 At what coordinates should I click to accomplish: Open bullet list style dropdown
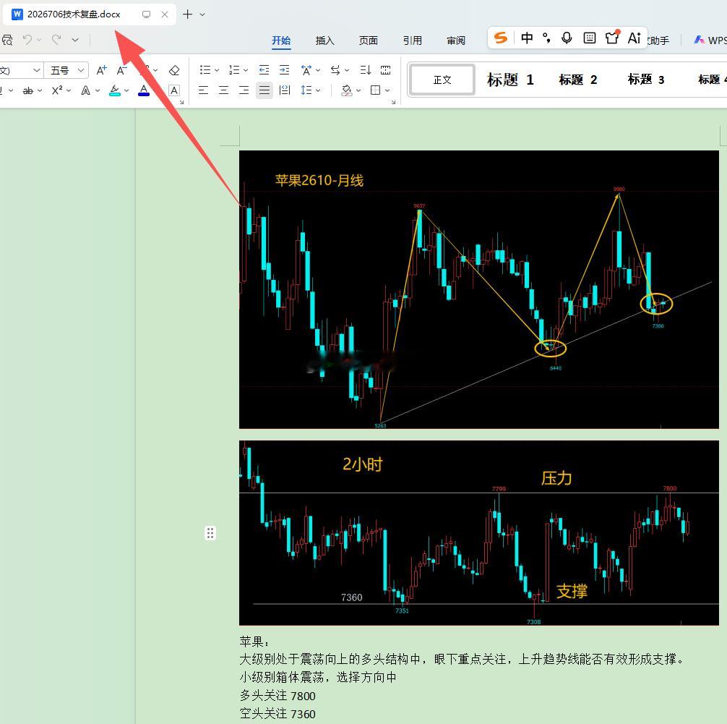coord(217,70)
